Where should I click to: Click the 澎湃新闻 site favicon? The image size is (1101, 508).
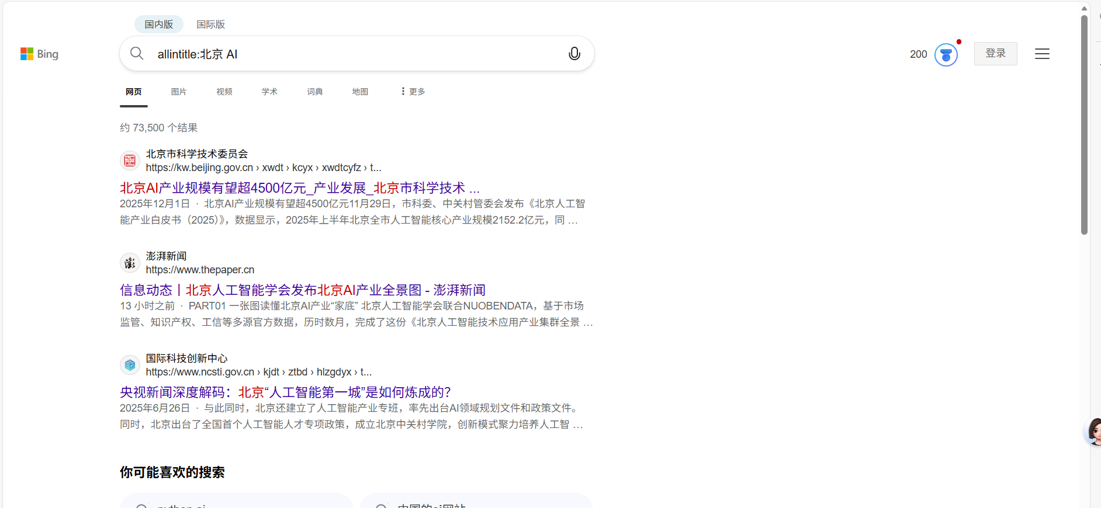[x=130, y=263]
